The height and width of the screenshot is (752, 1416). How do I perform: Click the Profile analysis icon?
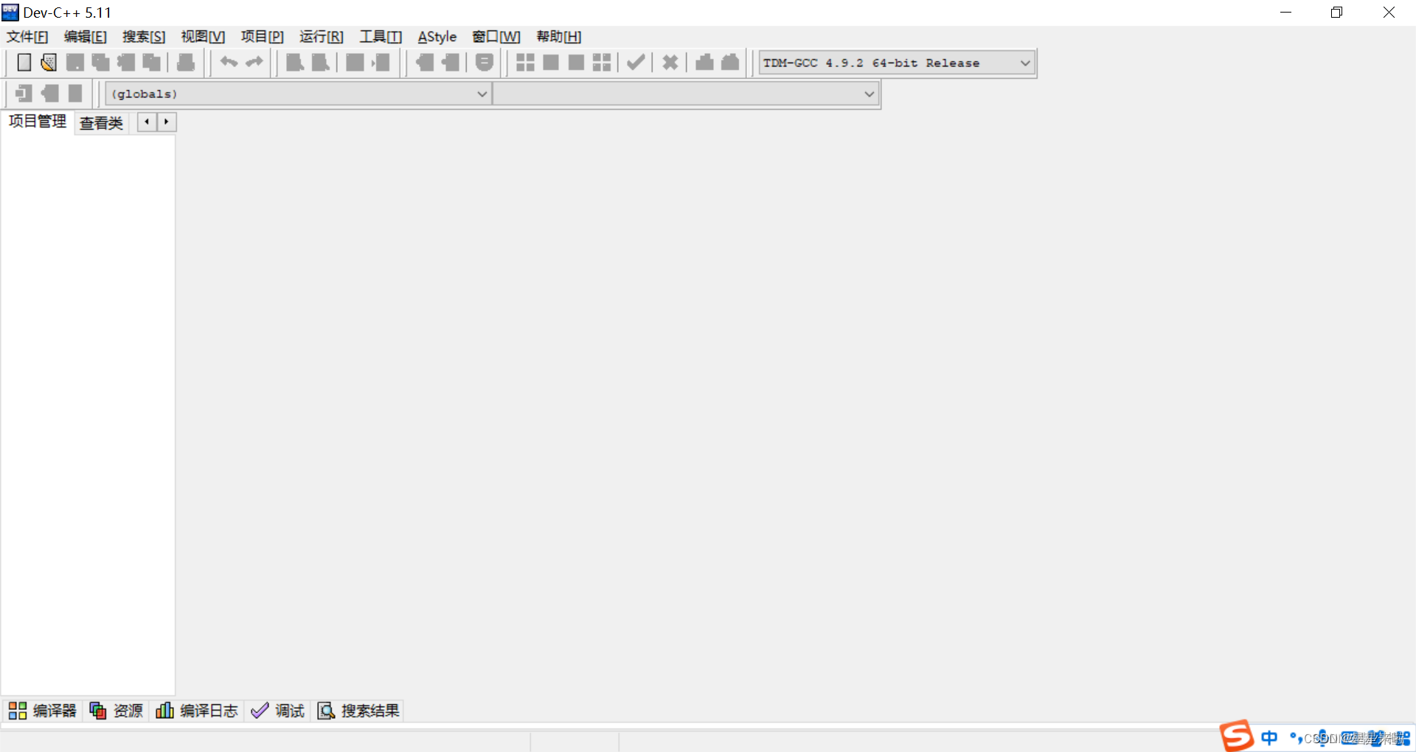[704, 63]
